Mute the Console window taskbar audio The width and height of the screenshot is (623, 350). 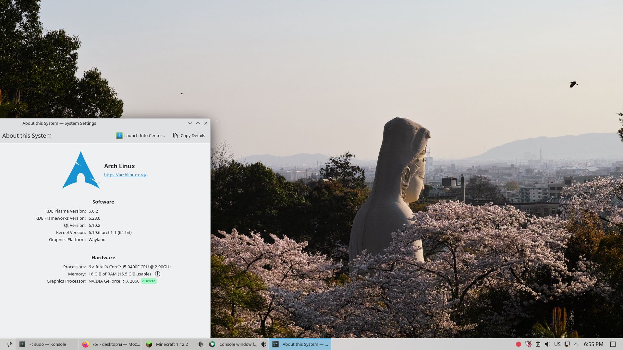pyautogui.click(x=263, y=344)
